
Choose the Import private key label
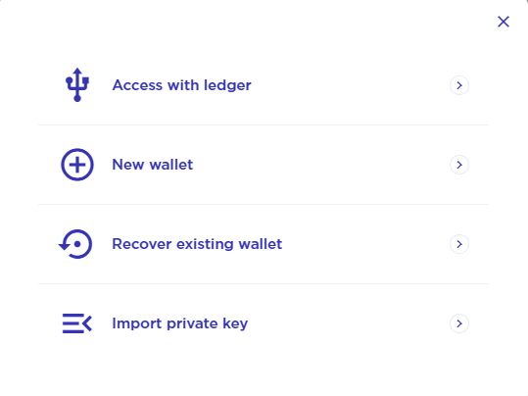point(180,323)
